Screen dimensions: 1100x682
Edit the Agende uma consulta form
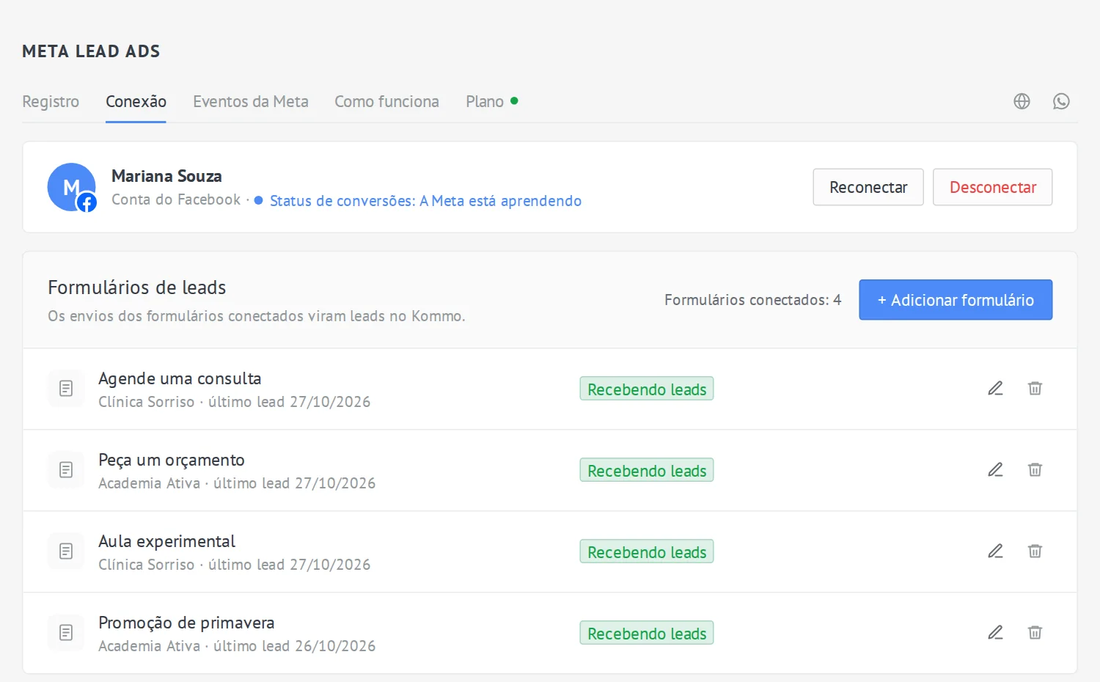tap(995, 388)
